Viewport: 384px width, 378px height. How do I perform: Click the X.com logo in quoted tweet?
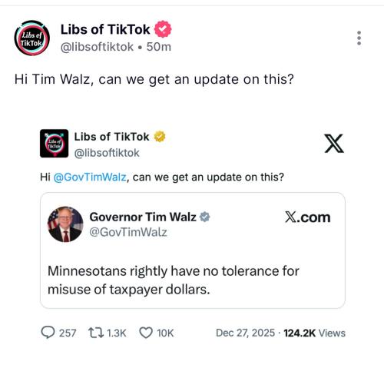(308, 217)
